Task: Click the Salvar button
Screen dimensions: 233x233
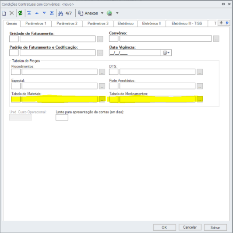Action: pyautogui.click(x=215, y=227)
